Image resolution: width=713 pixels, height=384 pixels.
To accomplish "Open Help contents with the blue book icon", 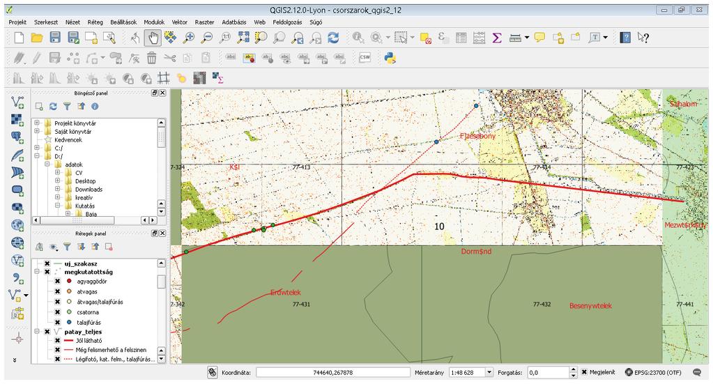I will point(626,38).
